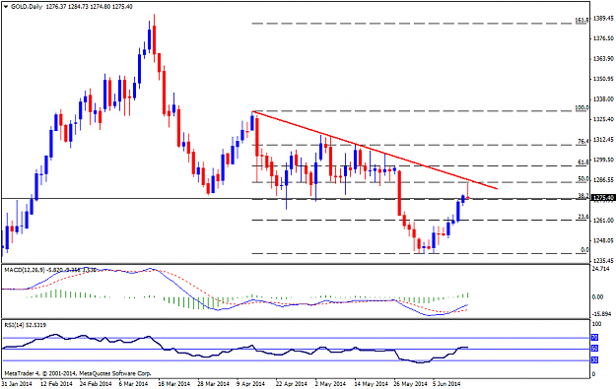
Task: Click the OHLC values 1276.37 1284.73 1274.60 1275.40
Action: click(89, 7)
